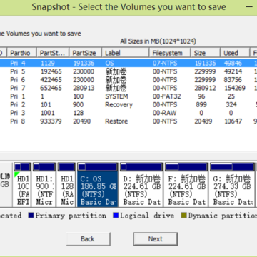Sort by PartNo column header
The image size is (257, 257).
[x=22, y=53]
